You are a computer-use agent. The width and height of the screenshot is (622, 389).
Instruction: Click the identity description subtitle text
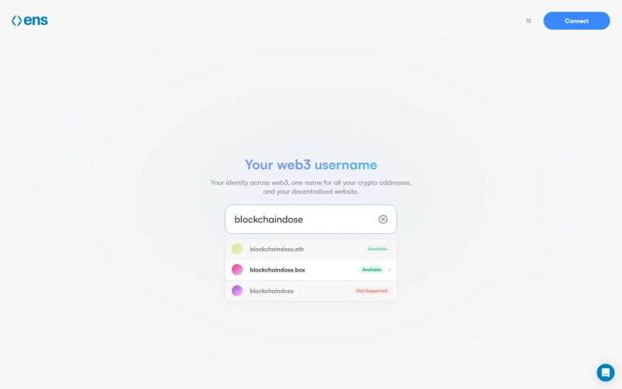[x=310, y=187]
